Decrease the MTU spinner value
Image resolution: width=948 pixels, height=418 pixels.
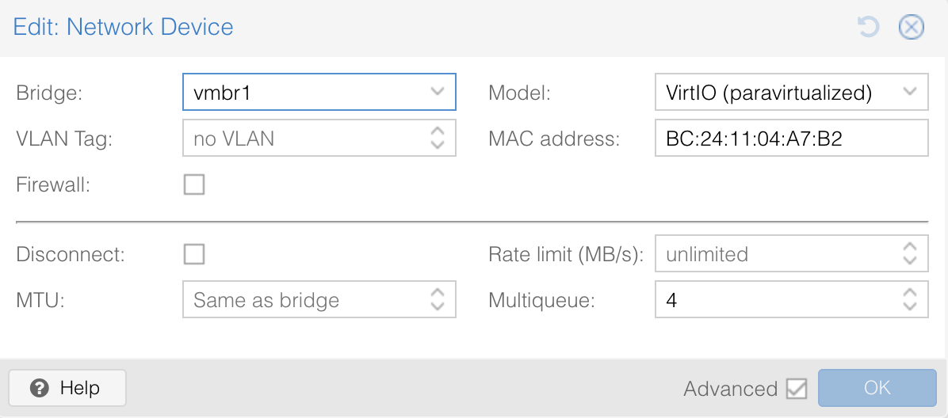click(x=437, y=307)
